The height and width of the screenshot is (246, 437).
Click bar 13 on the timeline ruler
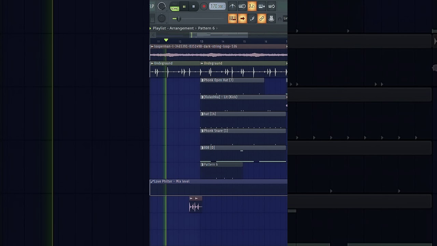coord(201,41)
